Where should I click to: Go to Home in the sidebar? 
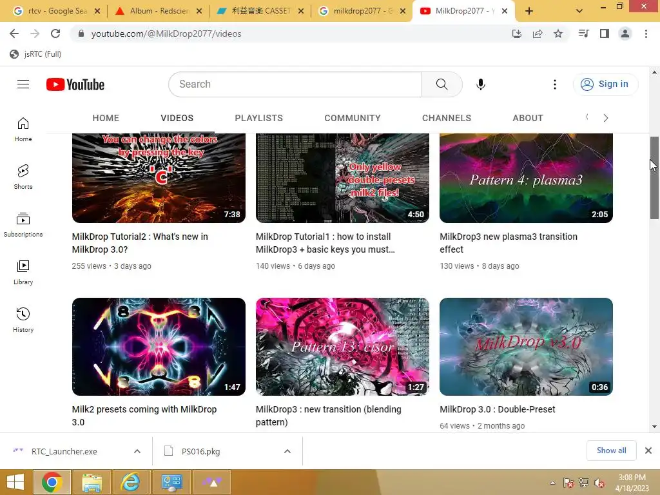coord(23,129)
